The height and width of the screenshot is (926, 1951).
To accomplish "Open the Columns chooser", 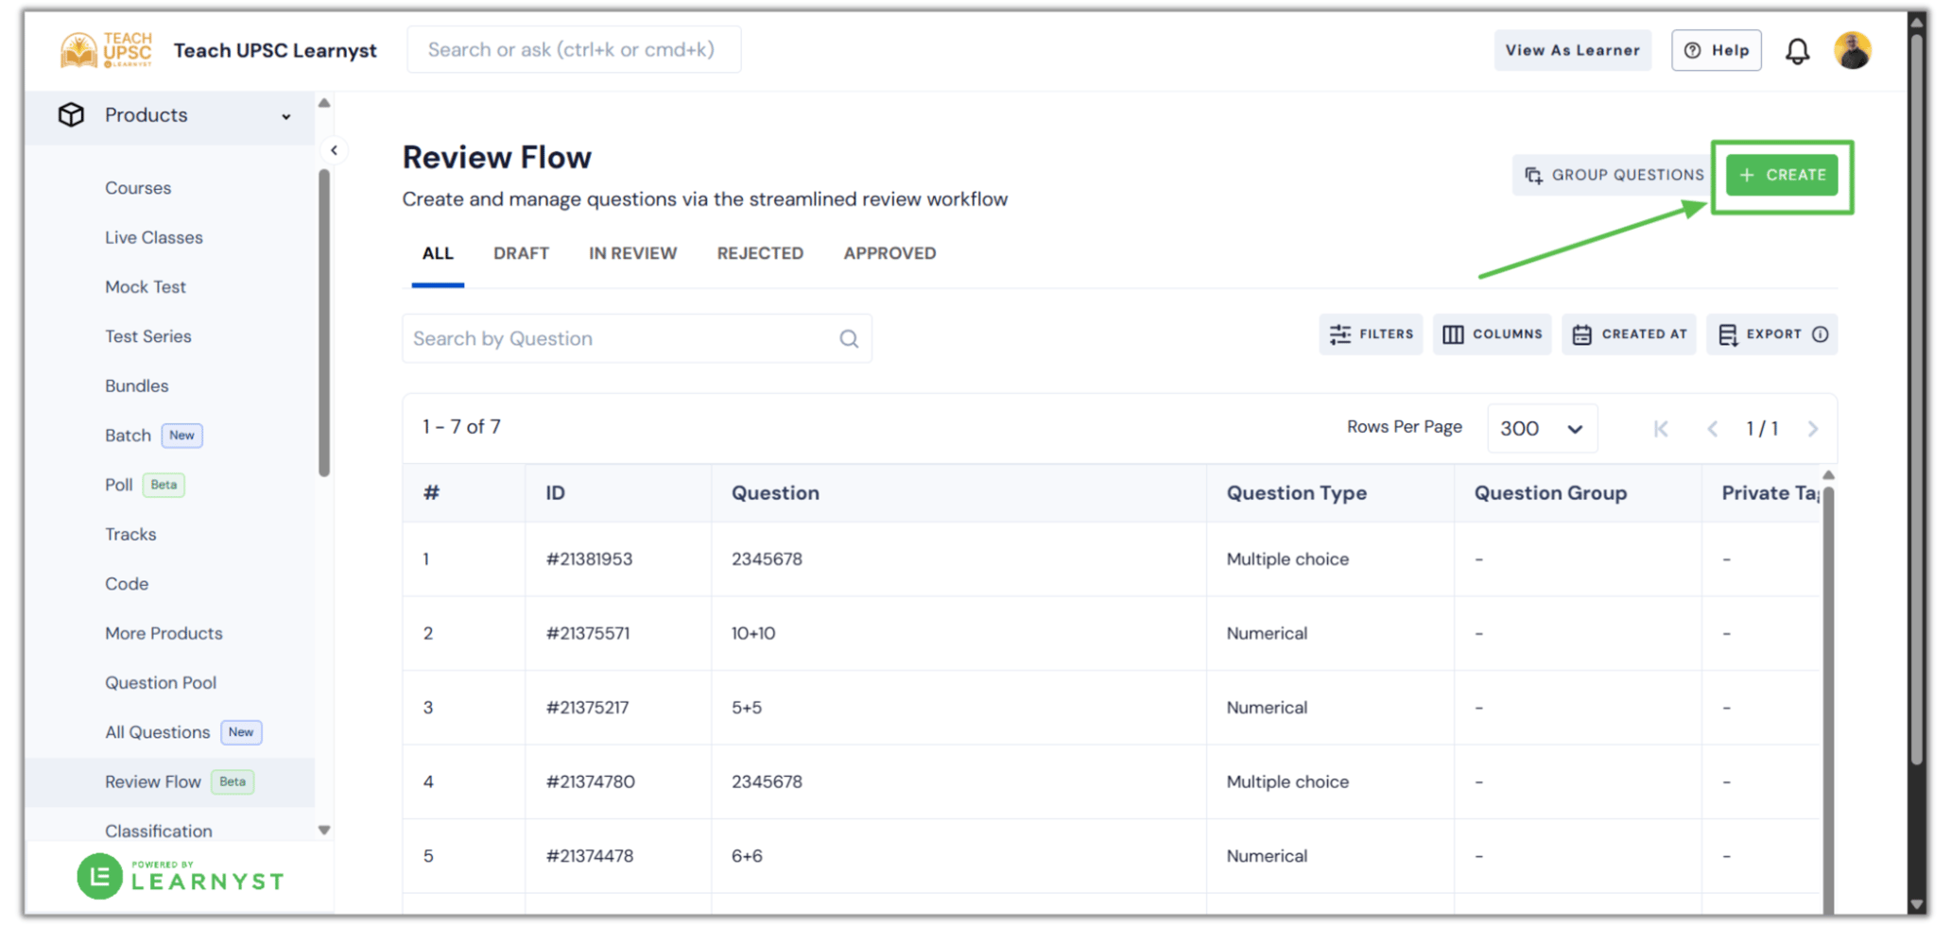I will (1492, 334).
